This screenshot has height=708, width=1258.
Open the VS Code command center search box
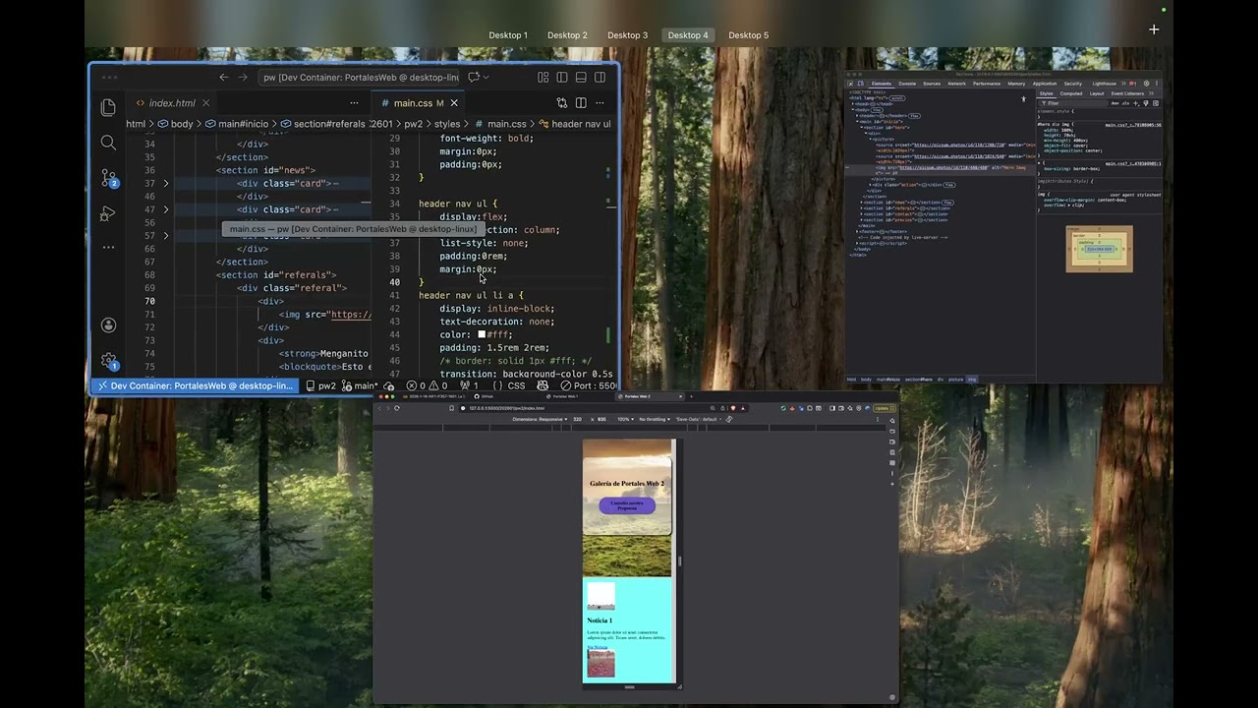coord(361,77)
